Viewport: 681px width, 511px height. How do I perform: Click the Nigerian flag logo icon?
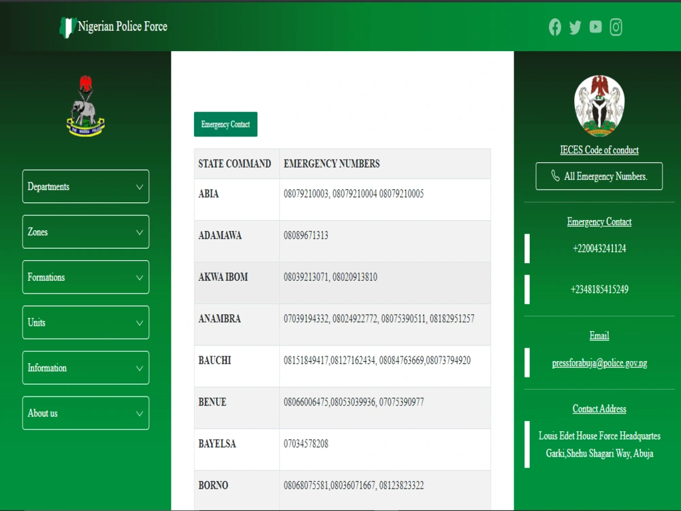pos(67,27)
